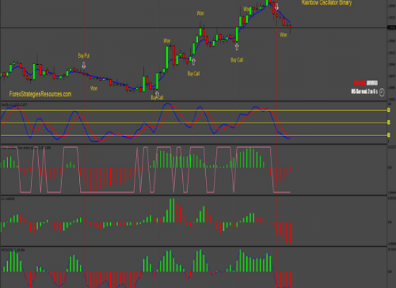The width and height of the screenshot is (396, 288).
Task: Click the rainbow oscillator label in third pane
Action: [x=26, y=148]
